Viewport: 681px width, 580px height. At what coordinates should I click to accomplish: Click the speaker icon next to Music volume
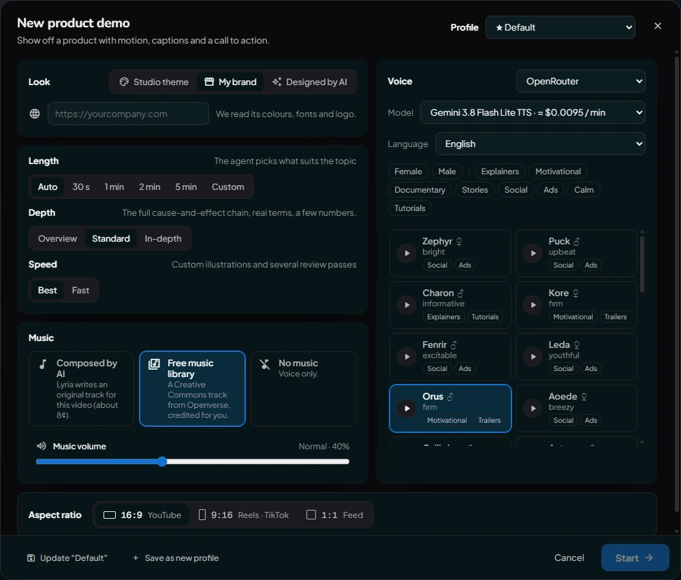point(42,446)
